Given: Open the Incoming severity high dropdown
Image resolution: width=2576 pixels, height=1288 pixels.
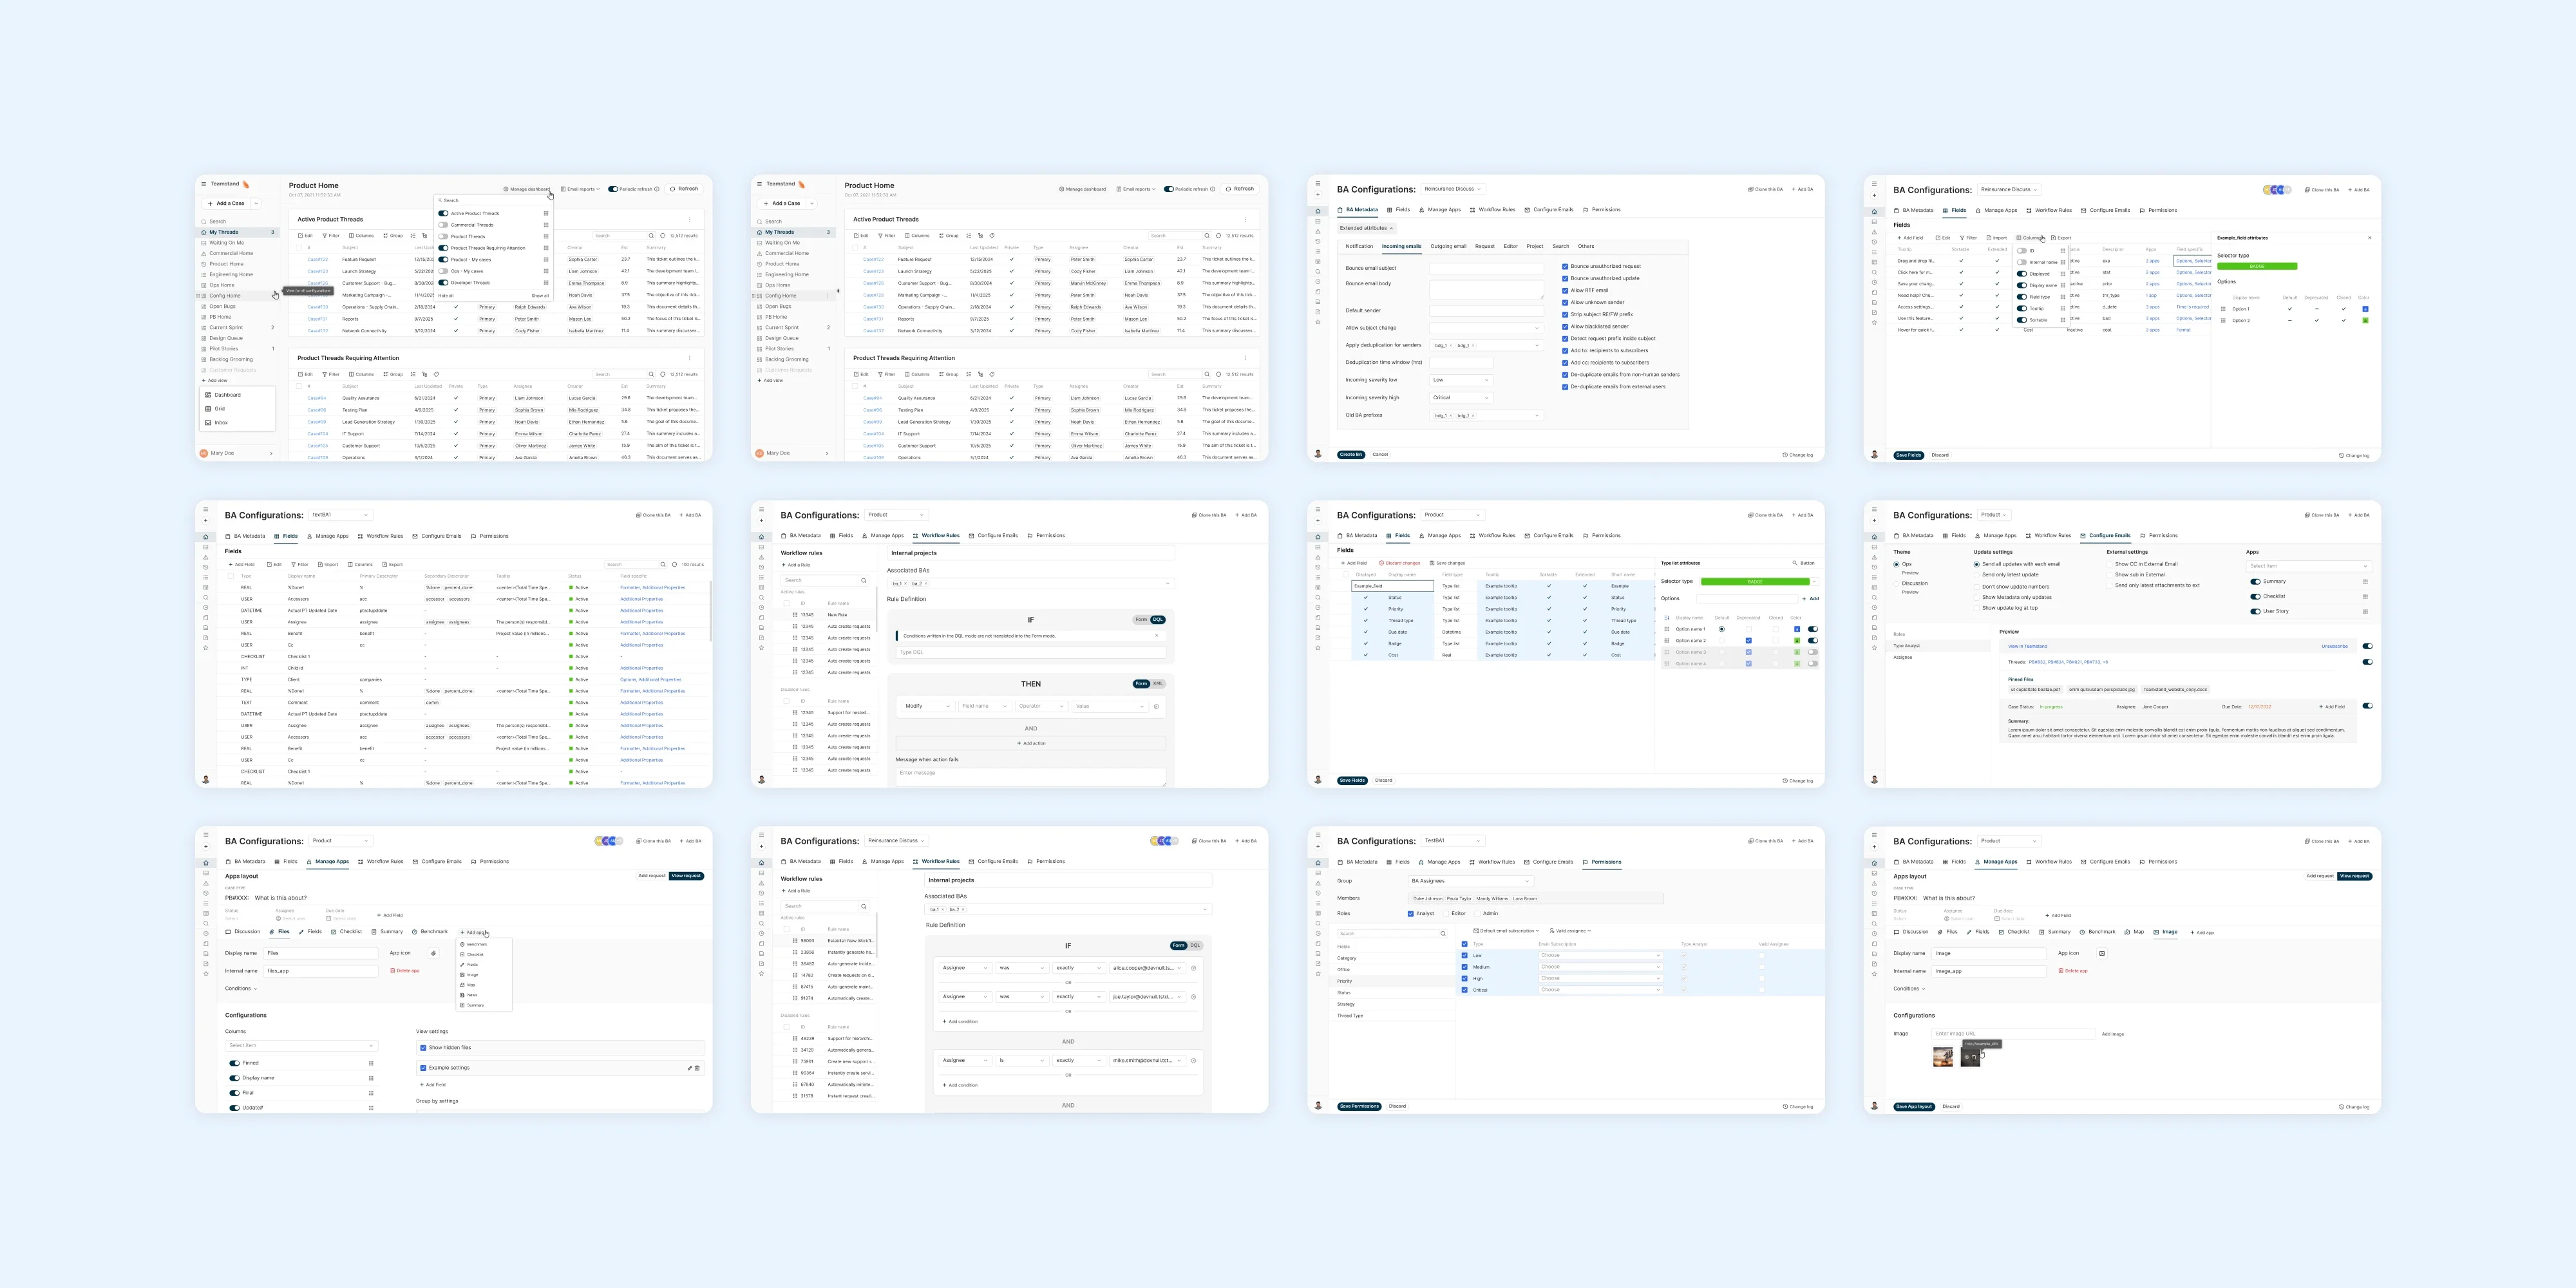Looking at the screenshot, I should (1461, 398).
